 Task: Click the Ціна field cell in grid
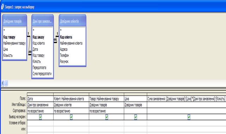click(x=135, y=99)
